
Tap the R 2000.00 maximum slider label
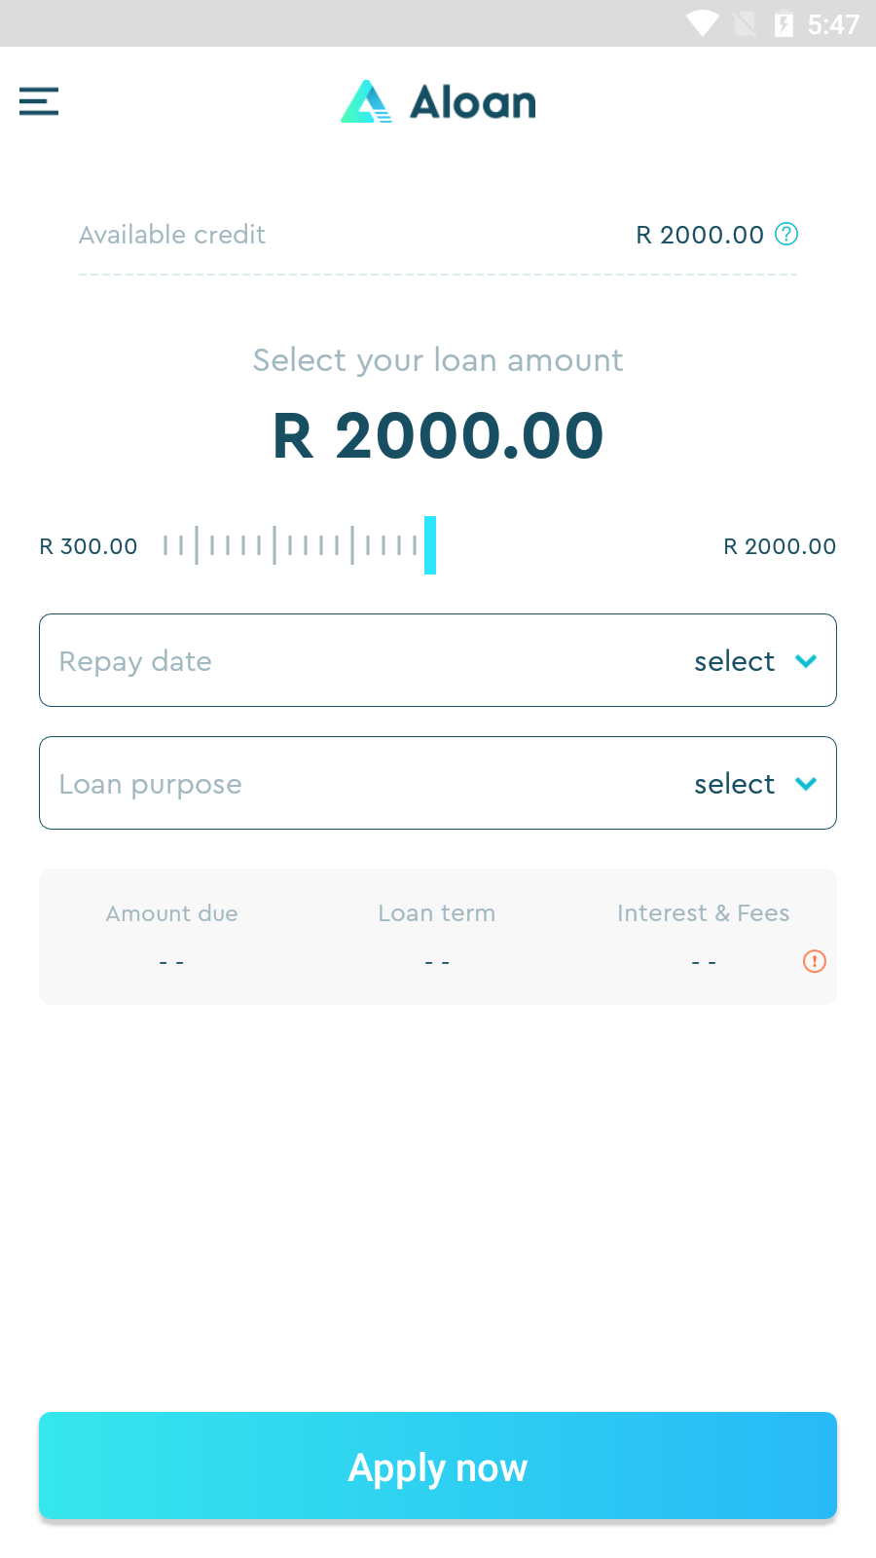click(780, 546)
